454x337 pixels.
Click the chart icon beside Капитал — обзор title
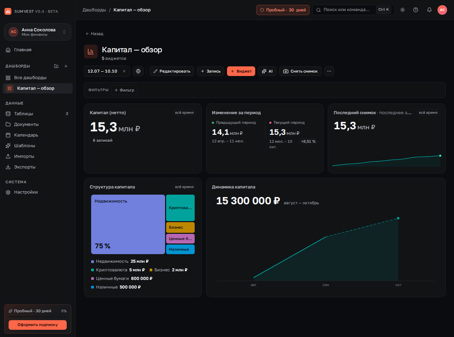coord(91,52)
